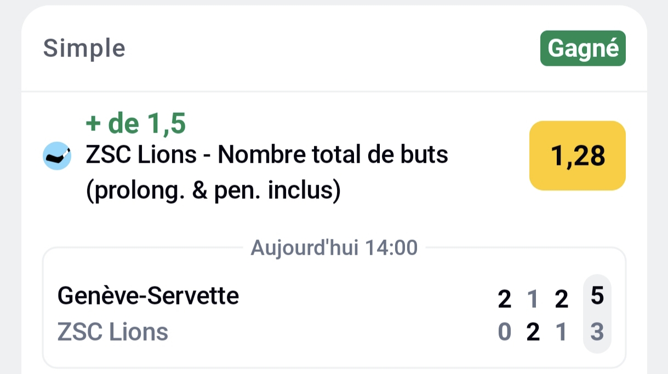668x374 pixels.
Task: Expand the ZSC Lions total goals market
Action: (265, 154)
